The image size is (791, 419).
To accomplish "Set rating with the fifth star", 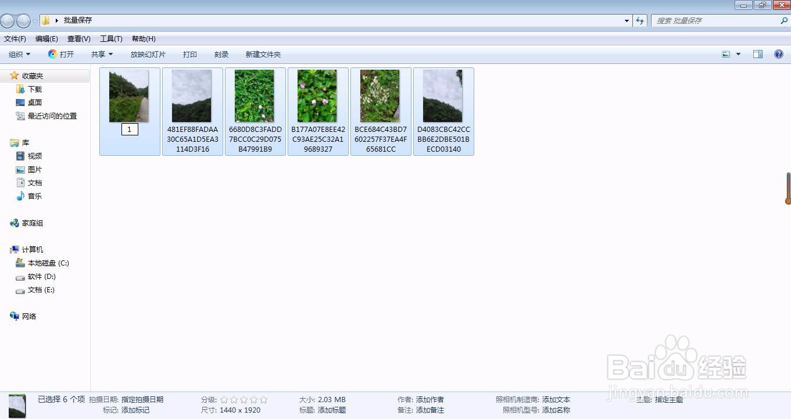I will pos(263,400).
